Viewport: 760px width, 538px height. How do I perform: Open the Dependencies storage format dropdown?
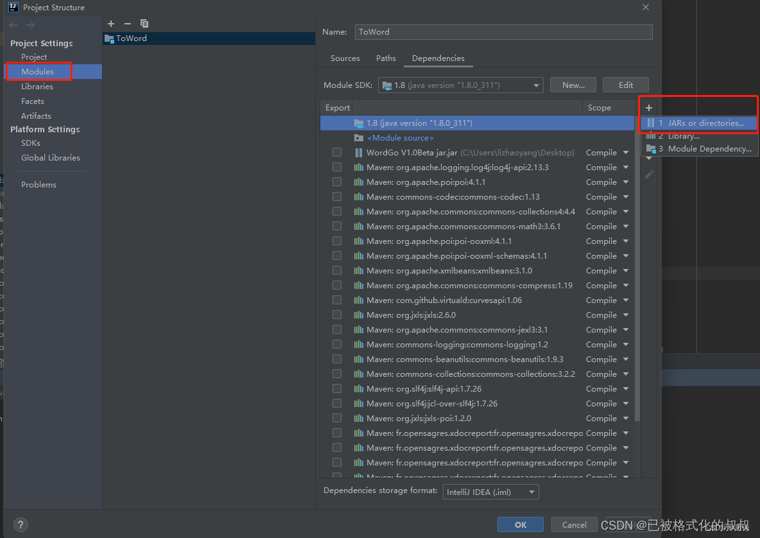coord(490,491)
